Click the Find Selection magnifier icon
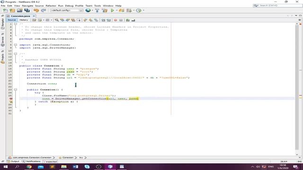The width and height of the screenshot is (303, 170). (57, 20)
